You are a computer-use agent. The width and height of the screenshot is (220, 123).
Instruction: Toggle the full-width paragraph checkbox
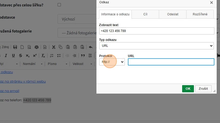point(59,5)
